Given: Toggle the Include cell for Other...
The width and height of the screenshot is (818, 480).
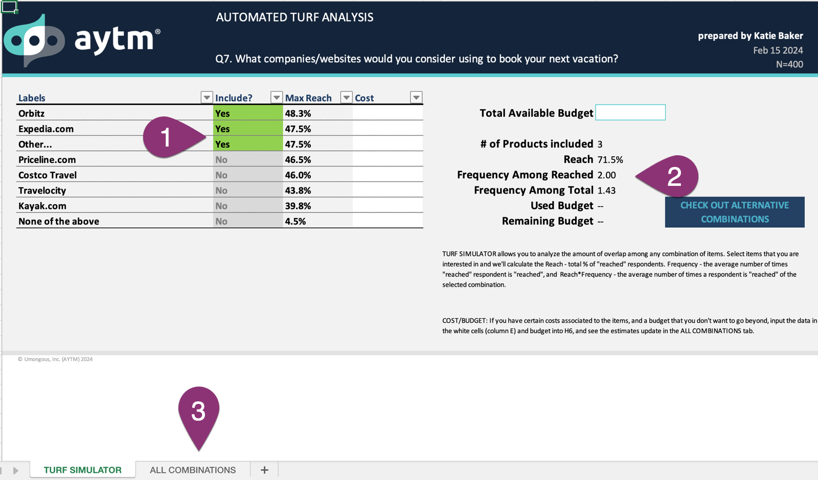Looking at the screenshot, I should (248, 143).
